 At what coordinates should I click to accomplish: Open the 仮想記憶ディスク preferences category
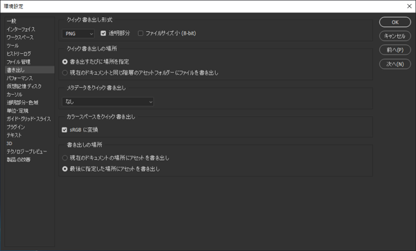pyautogui.click(x=24, y=86)
